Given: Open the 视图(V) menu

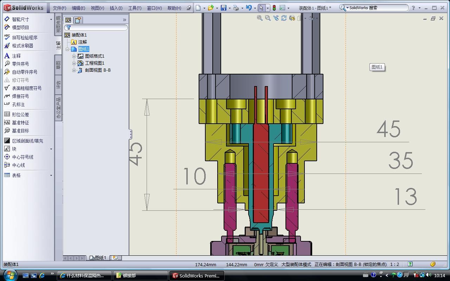Looking at the screenshot, I should [97, 8].
